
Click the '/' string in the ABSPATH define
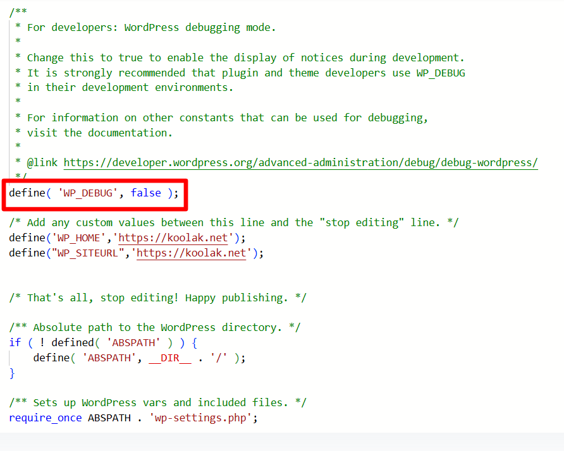click(x=219, y=358)
